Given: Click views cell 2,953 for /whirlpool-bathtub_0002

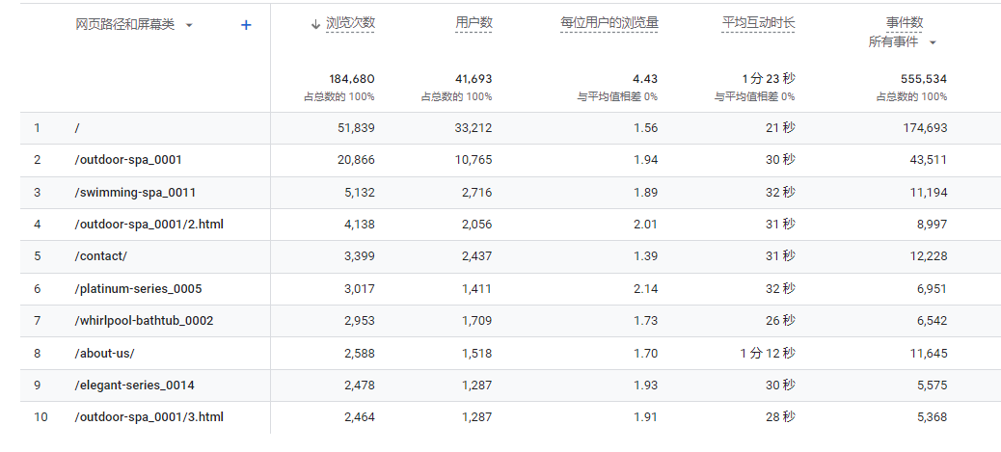Looking at the screenshot, I should [360, 321].
